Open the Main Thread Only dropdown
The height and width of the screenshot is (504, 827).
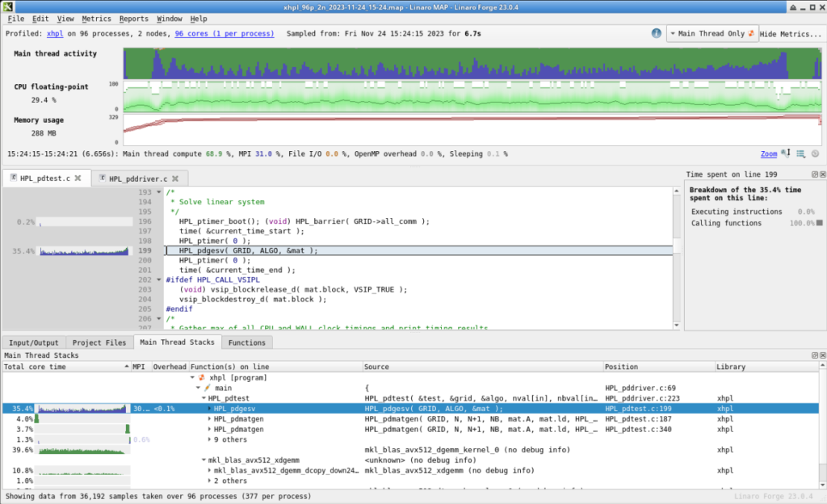click(712, 34)
